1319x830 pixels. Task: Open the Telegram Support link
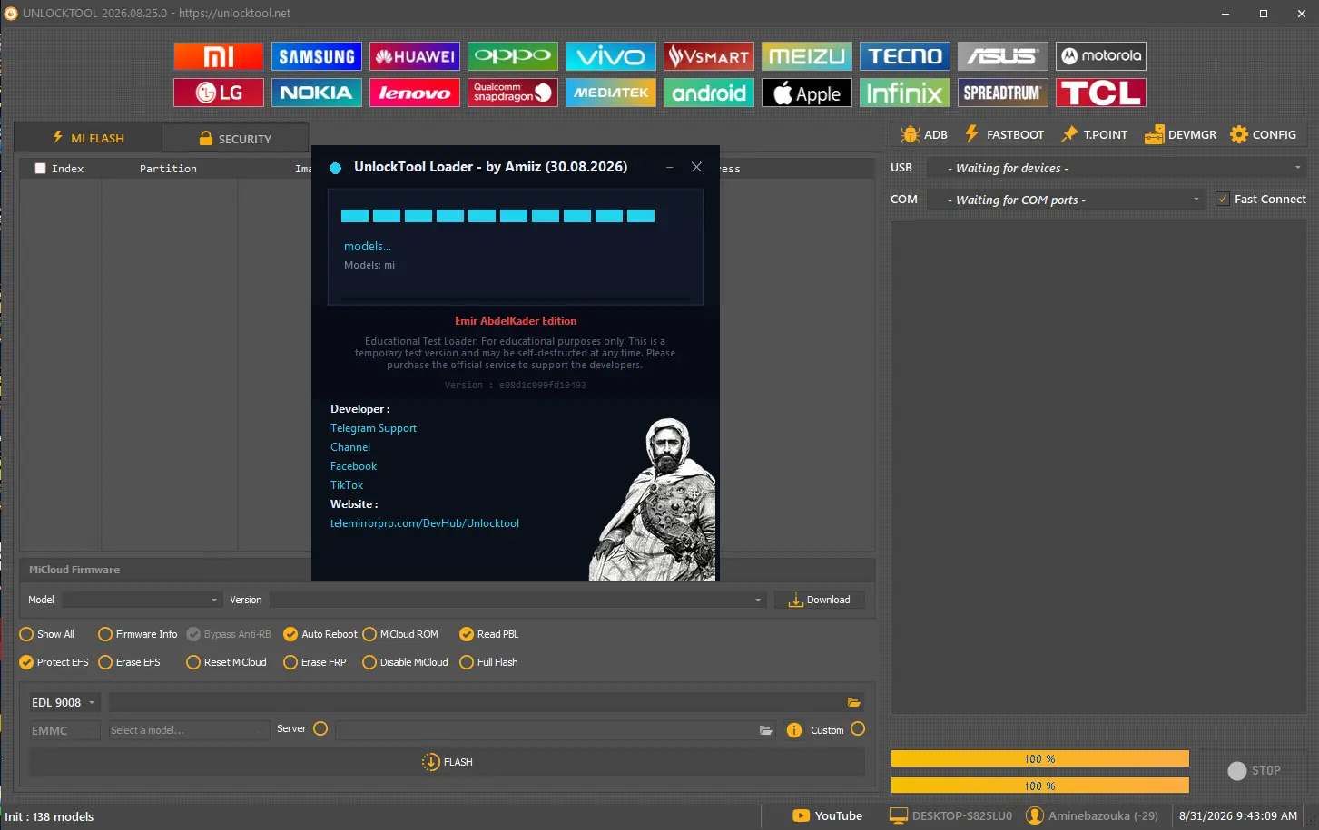(x=373, y=428)
